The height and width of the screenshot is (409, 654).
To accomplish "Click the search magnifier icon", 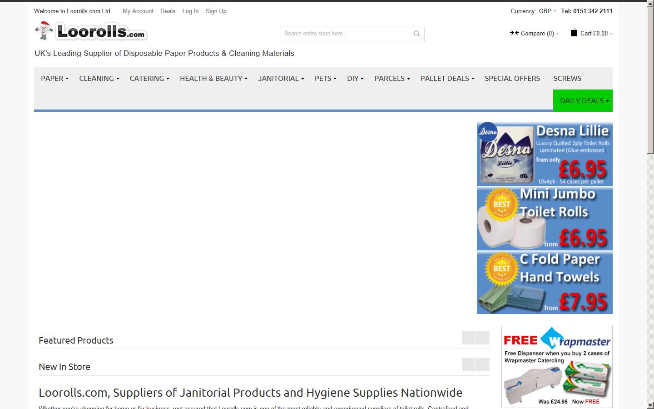I will click(x=416, y=34).
